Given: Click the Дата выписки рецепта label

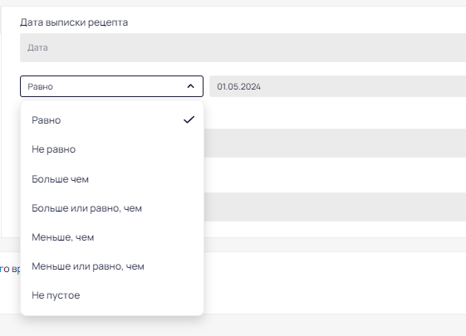Looking at the screenshot, I should [74, 22].
